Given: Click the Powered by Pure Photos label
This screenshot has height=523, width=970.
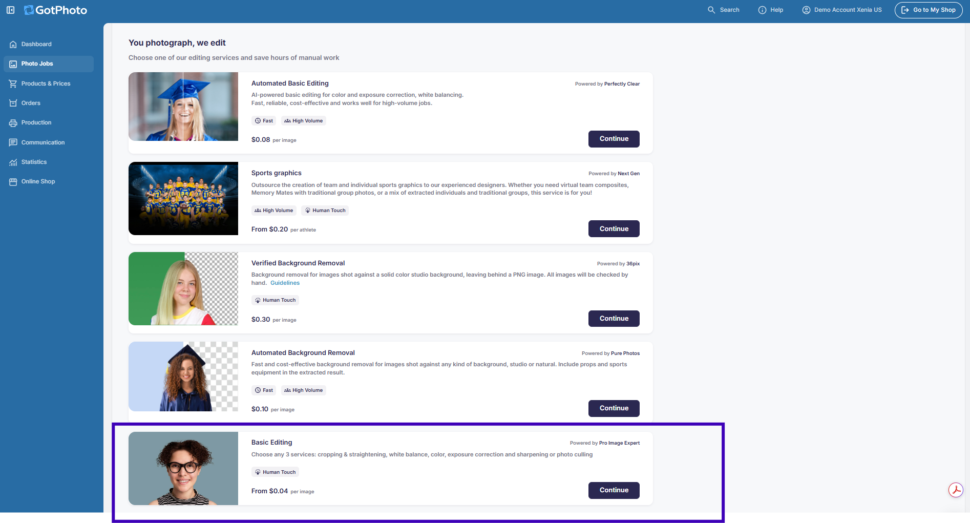Looking at the screenshot, I should click(x=611, y=353).
